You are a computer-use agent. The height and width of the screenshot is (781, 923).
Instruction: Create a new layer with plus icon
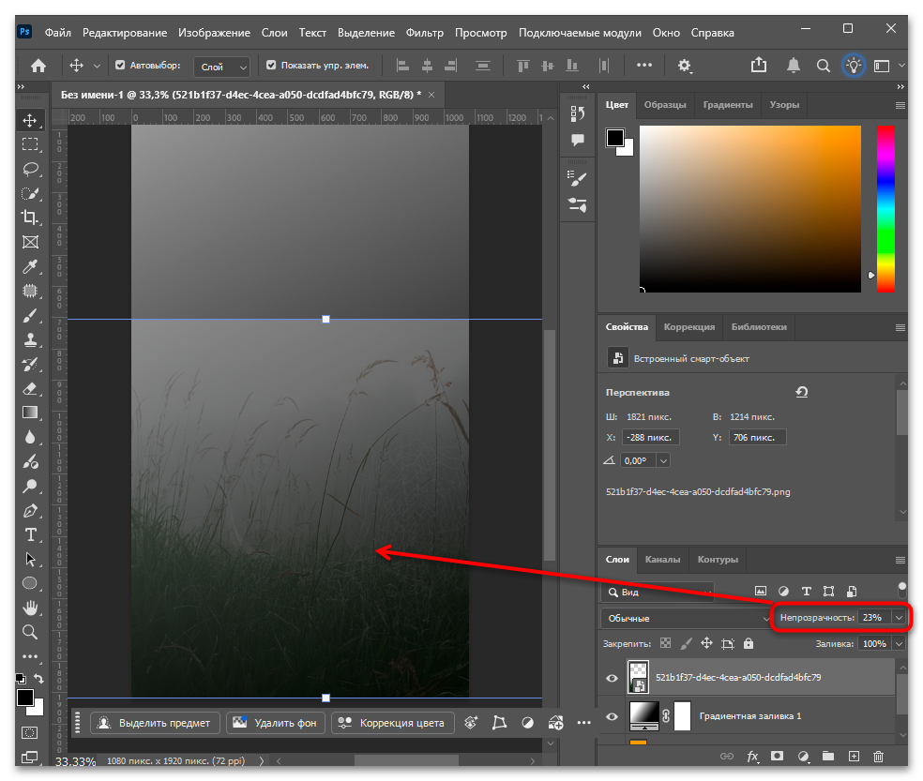[854, 757]
